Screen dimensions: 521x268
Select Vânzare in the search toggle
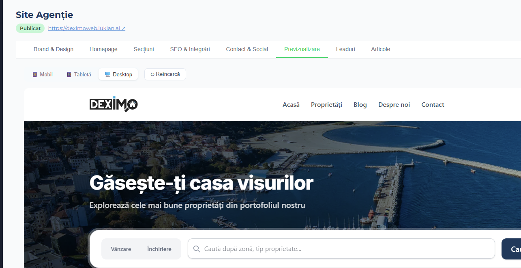(x=121, y=249)
